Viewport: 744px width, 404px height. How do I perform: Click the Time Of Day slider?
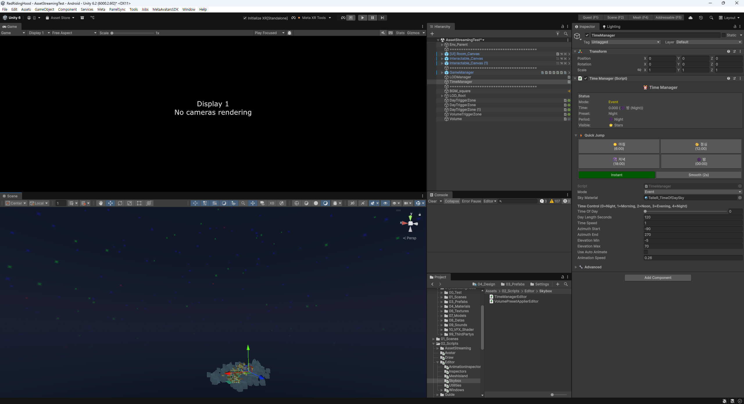tap(685, 211)
